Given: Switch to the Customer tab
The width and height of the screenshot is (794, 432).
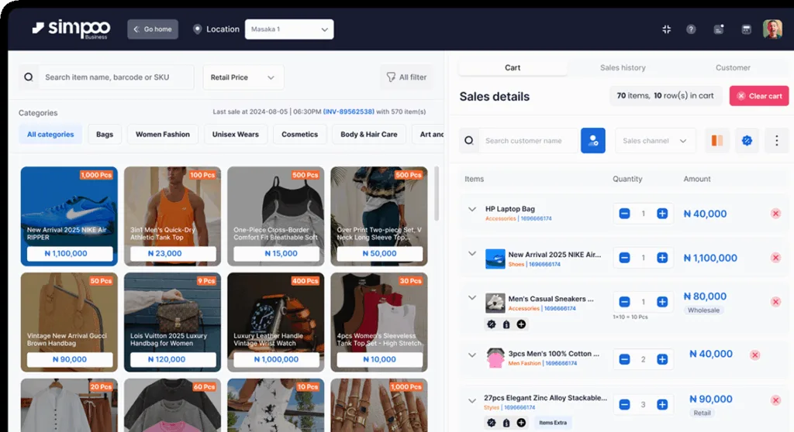Looking at the screenshot, I should click(733, 67).
